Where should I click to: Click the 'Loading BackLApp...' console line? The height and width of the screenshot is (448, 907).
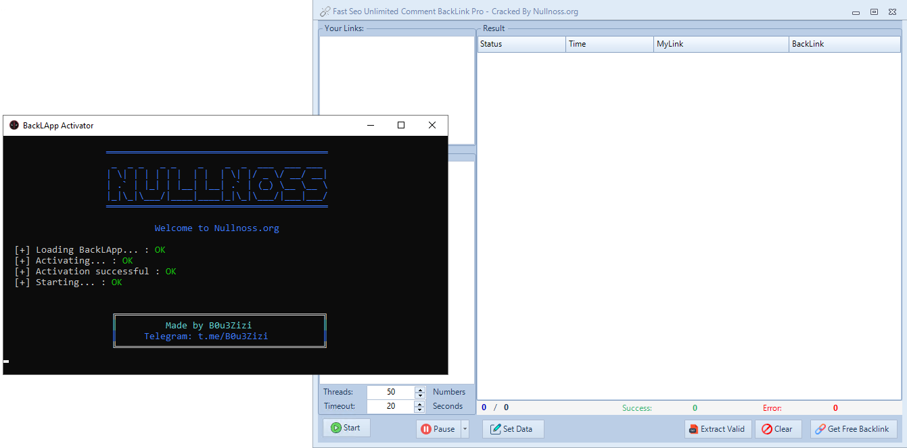[89, 250]
